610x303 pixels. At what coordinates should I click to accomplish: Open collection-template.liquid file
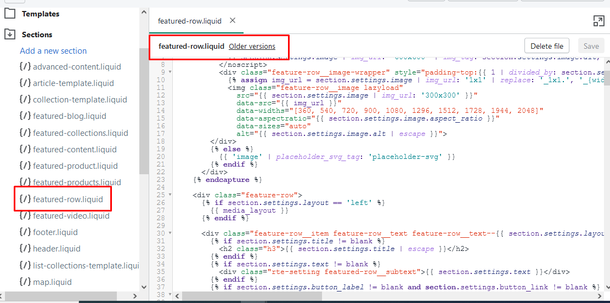click(80, 99)
